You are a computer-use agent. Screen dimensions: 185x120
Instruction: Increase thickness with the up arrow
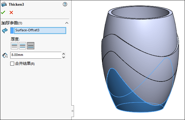(x=63, y=54)
